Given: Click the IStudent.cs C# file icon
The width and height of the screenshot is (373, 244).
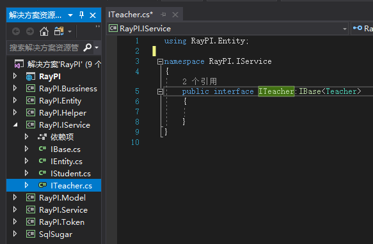Looking at the screenshot, I should point(42,173).
